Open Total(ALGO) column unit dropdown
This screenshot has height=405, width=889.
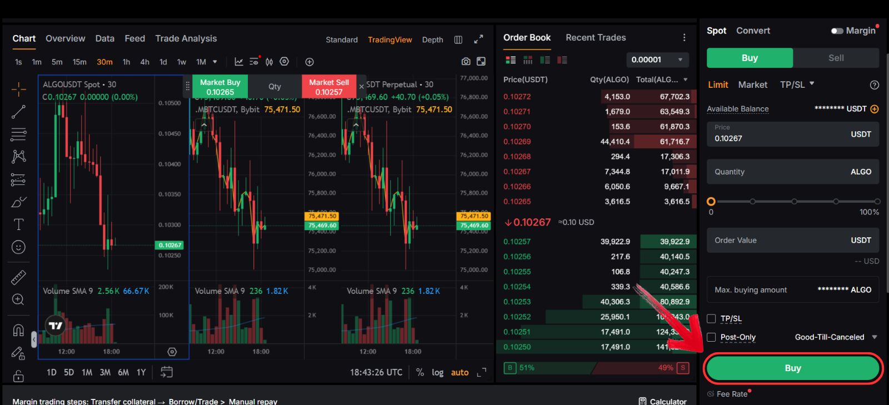click(686, 79)
